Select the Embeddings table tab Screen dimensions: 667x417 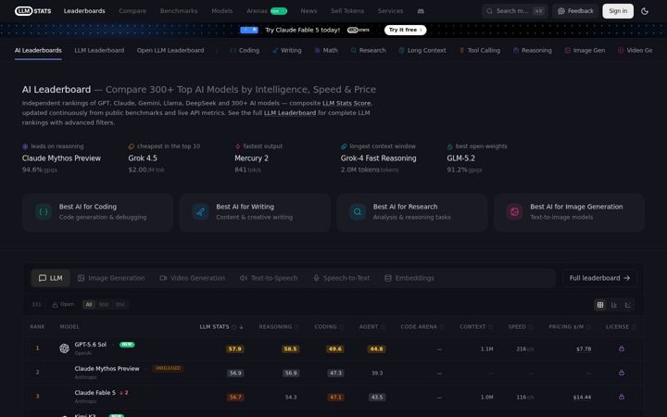(409, 278)
